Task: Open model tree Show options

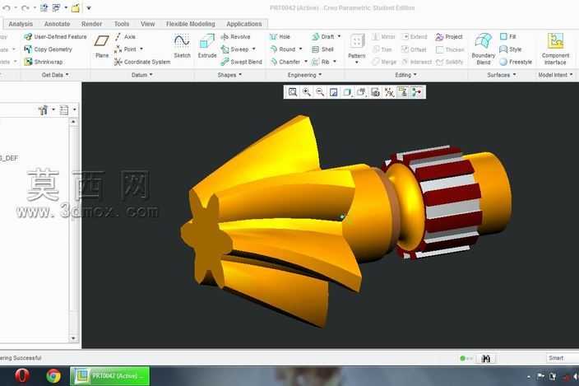Action: pyautogui.click(x=67, y=109)
